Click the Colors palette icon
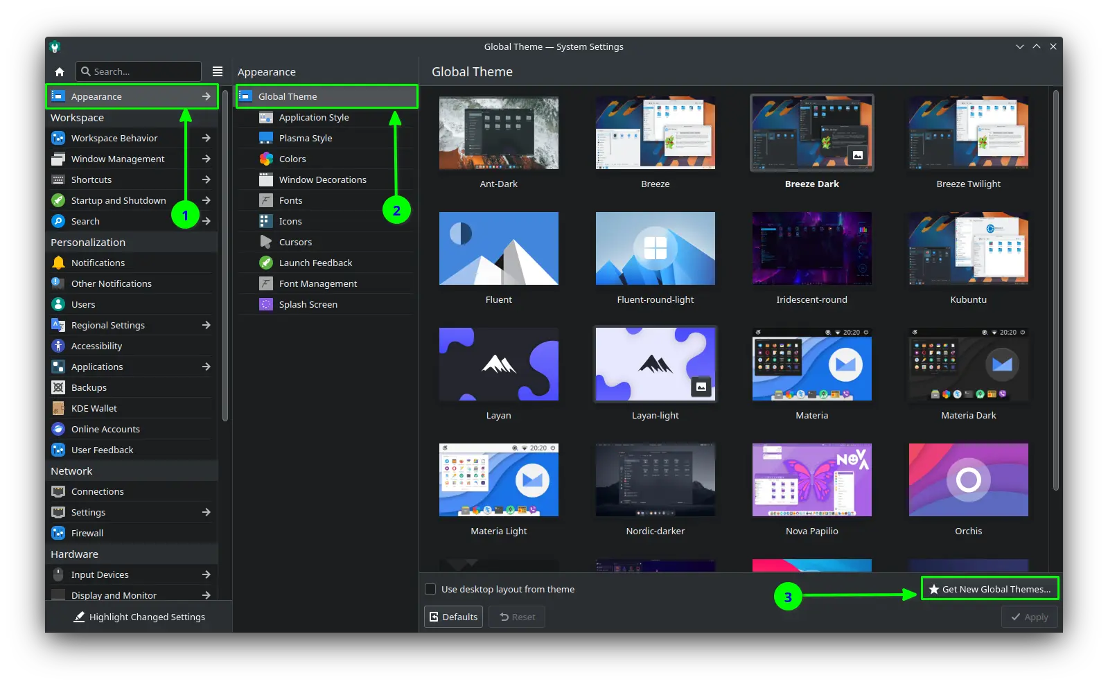 click(x=266, y=159)
